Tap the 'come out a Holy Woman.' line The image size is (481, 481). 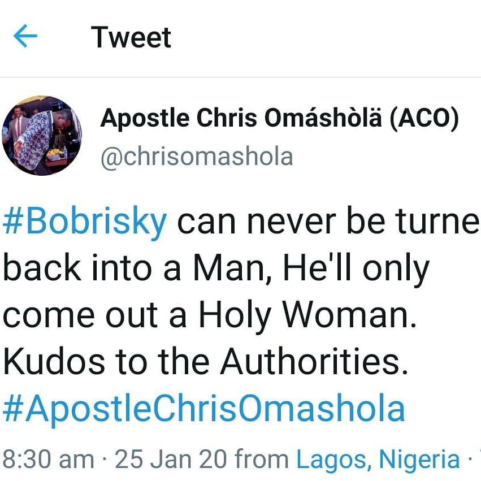[x=209, y=316]
